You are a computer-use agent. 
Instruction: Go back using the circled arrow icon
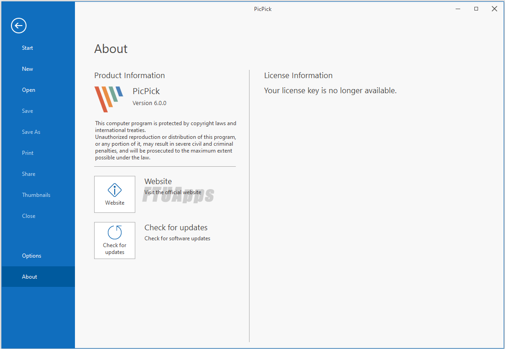coord(18,26)
